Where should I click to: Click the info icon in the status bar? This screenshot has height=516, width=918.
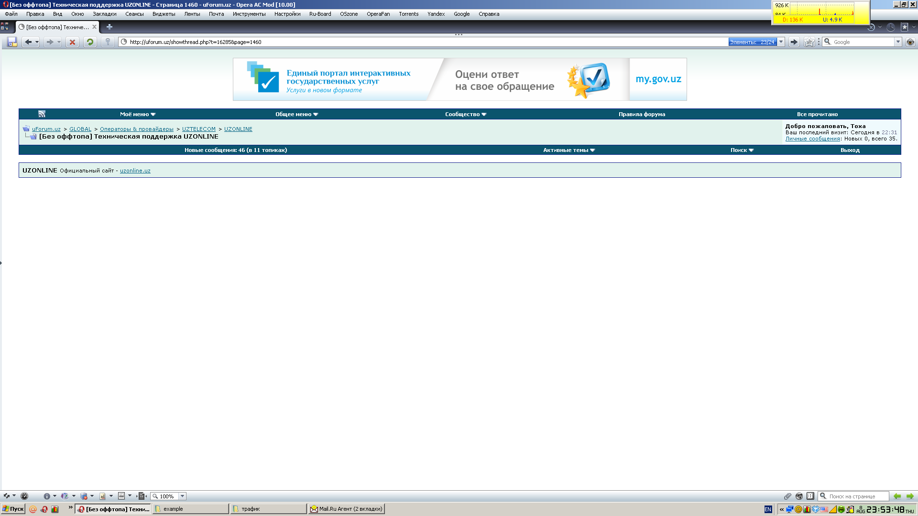coord(47,496)
